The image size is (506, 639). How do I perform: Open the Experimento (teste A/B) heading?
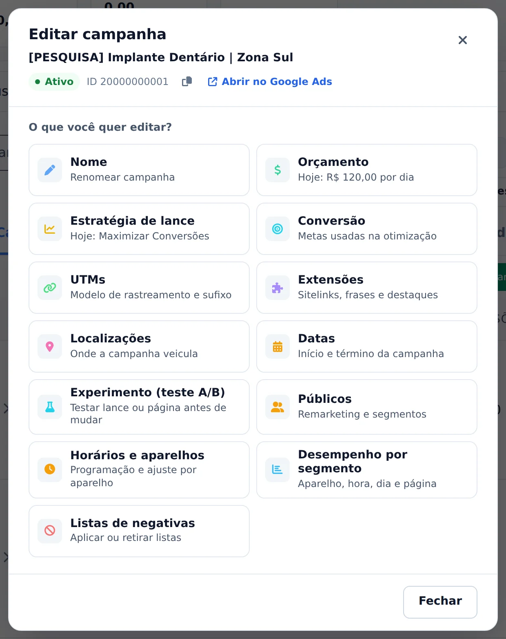click(147, 392)
